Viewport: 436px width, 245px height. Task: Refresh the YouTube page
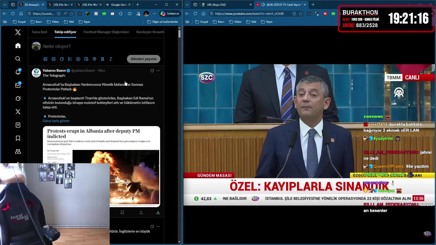pos(195,14)
